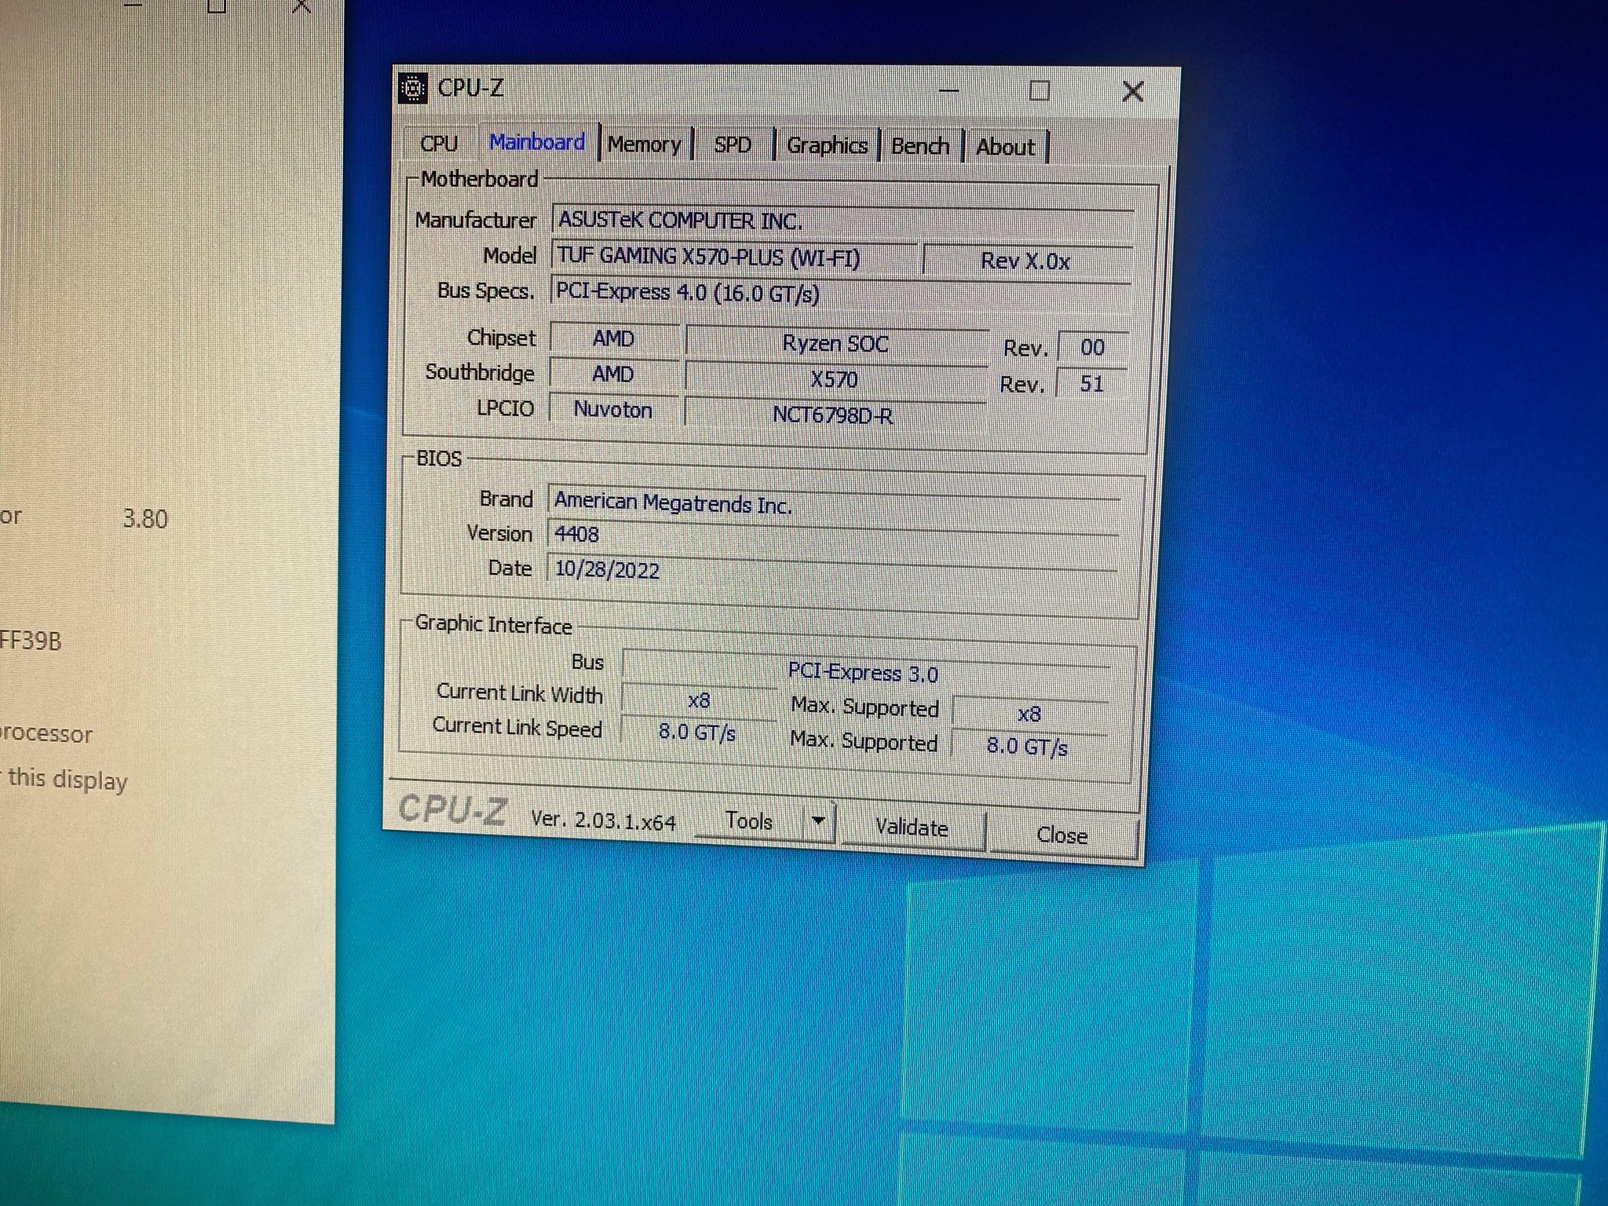Close the background system window
Image resolution: width=1608 pixels, height=1206 pixels.
[301, 6]
